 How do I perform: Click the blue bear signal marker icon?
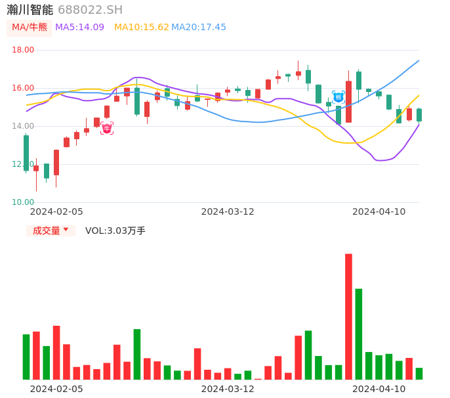coord(338,97)
